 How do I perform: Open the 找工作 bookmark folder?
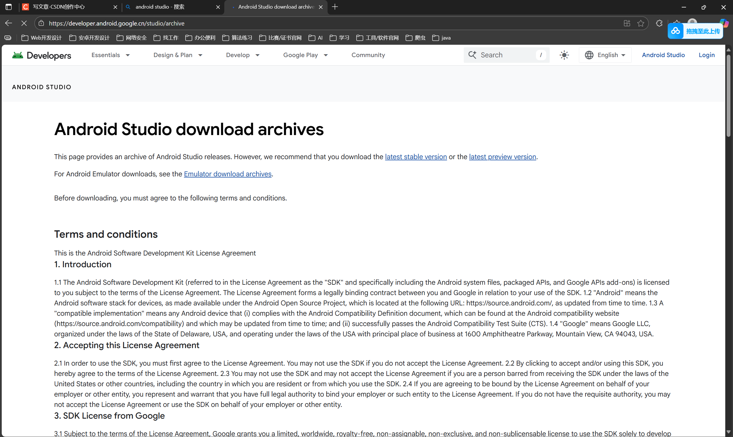166,38
